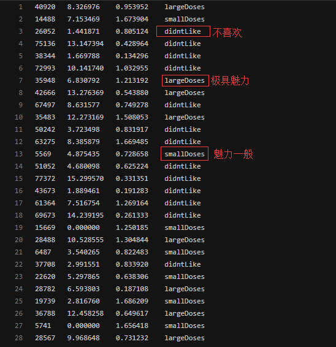Image resolution: width=336 pixels, height=347 pixels.
Task: Click 50242 on line 11
Action: (45, 129)
